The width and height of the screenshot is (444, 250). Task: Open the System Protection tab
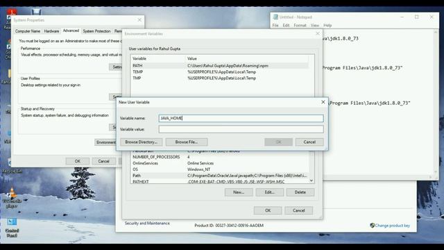(x=96, y=31)
